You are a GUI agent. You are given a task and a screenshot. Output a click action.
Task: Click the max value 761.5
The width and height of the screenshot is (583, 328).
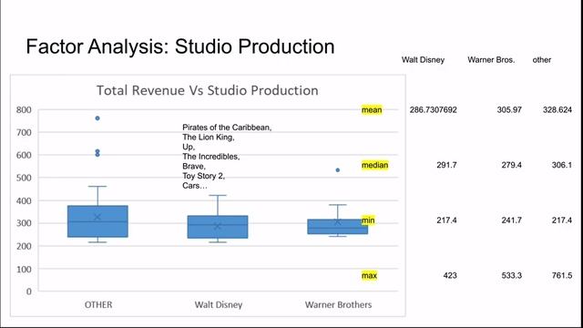pyautogui.click(x=562, y=275)
